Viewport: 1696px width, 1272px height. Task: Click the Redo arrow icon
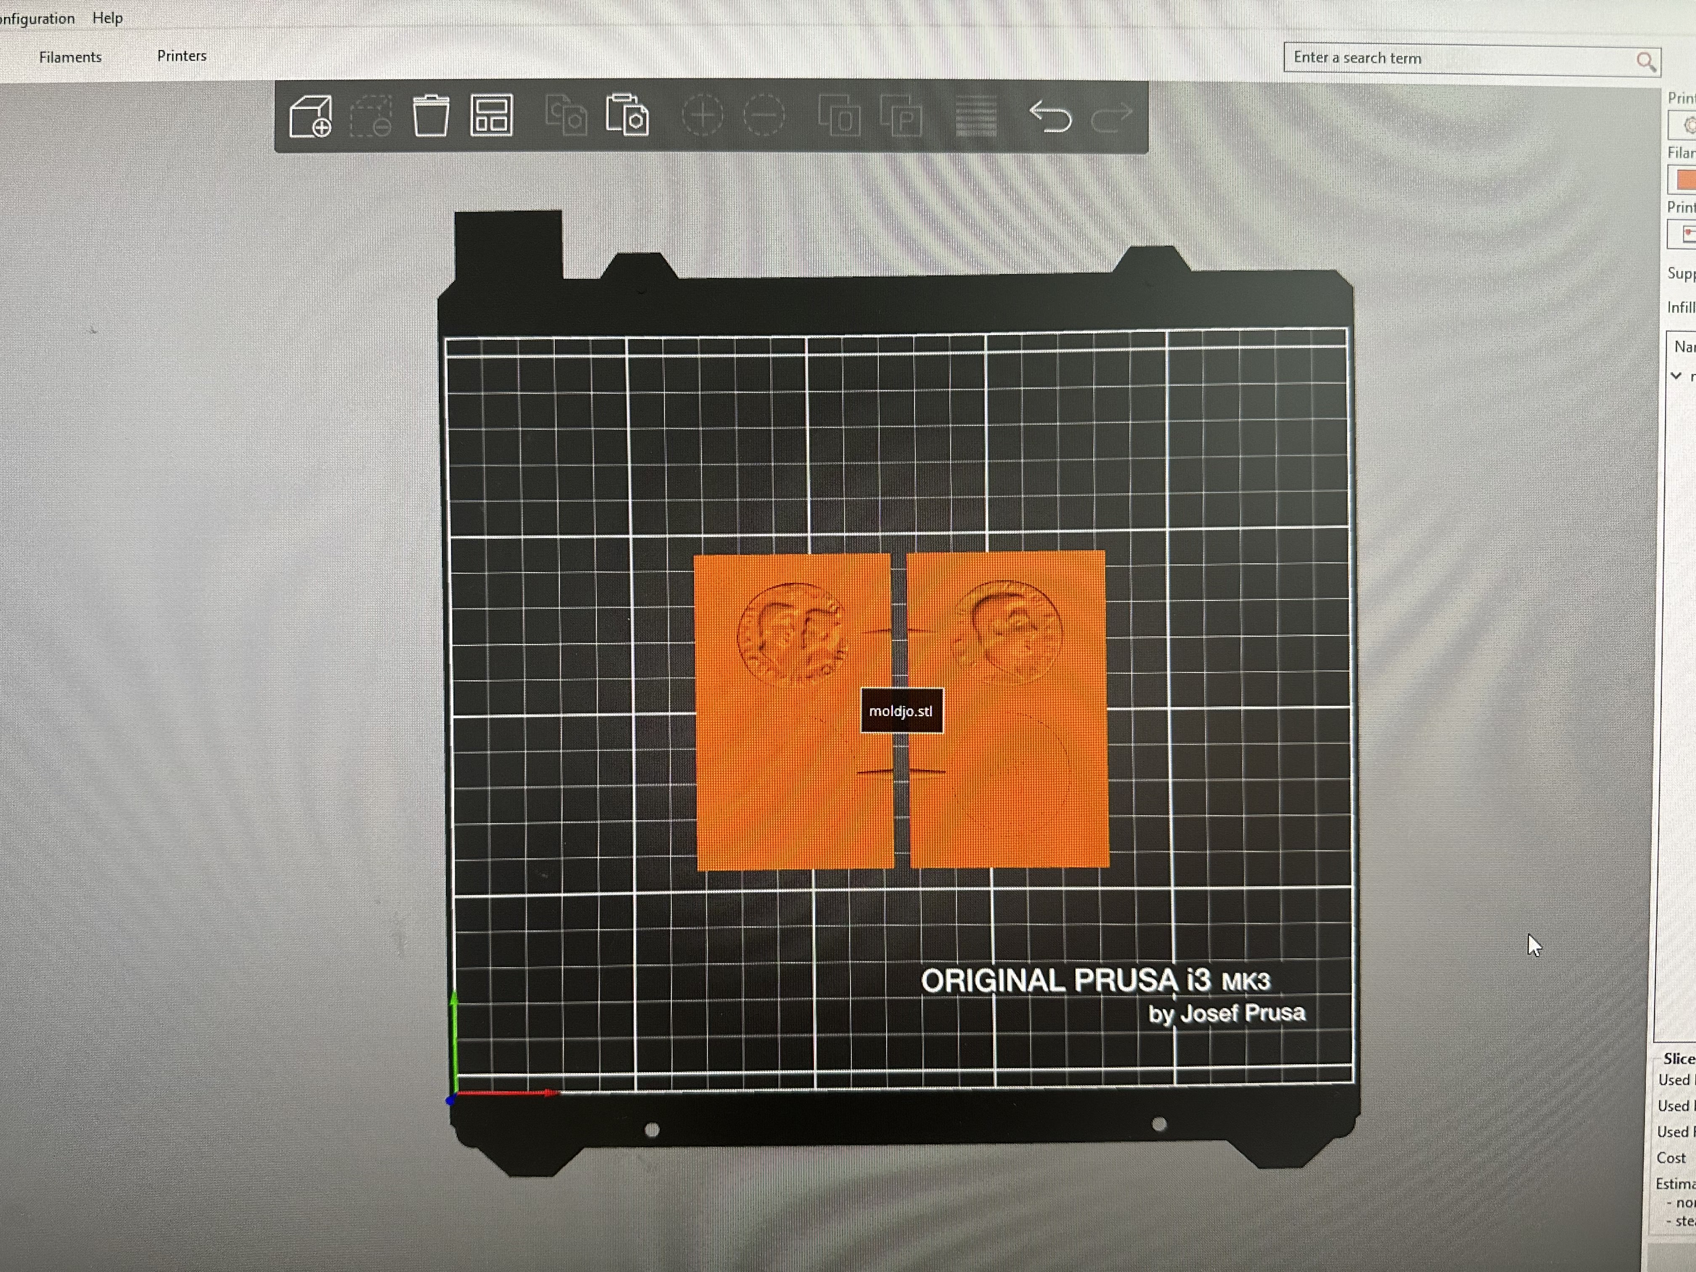coord(1111,117)
